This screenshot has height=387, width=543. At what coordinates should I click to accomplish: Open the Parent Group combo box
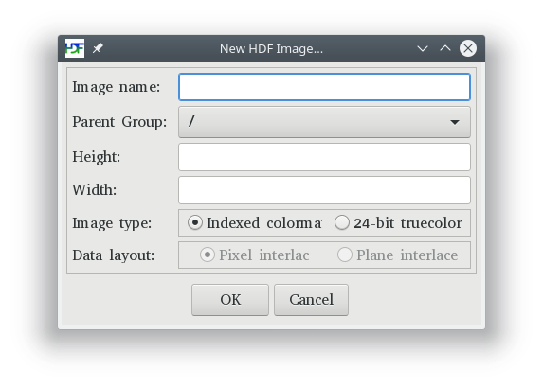324,122
